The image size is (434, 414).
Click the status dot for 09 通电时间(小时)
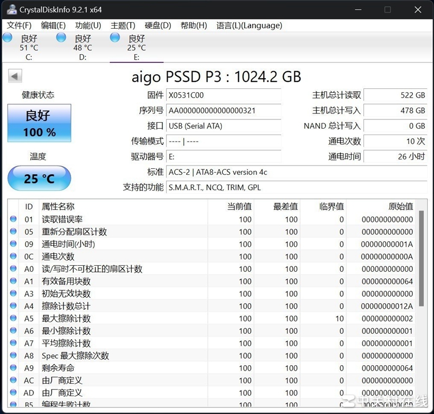click(x=13, y=244)
